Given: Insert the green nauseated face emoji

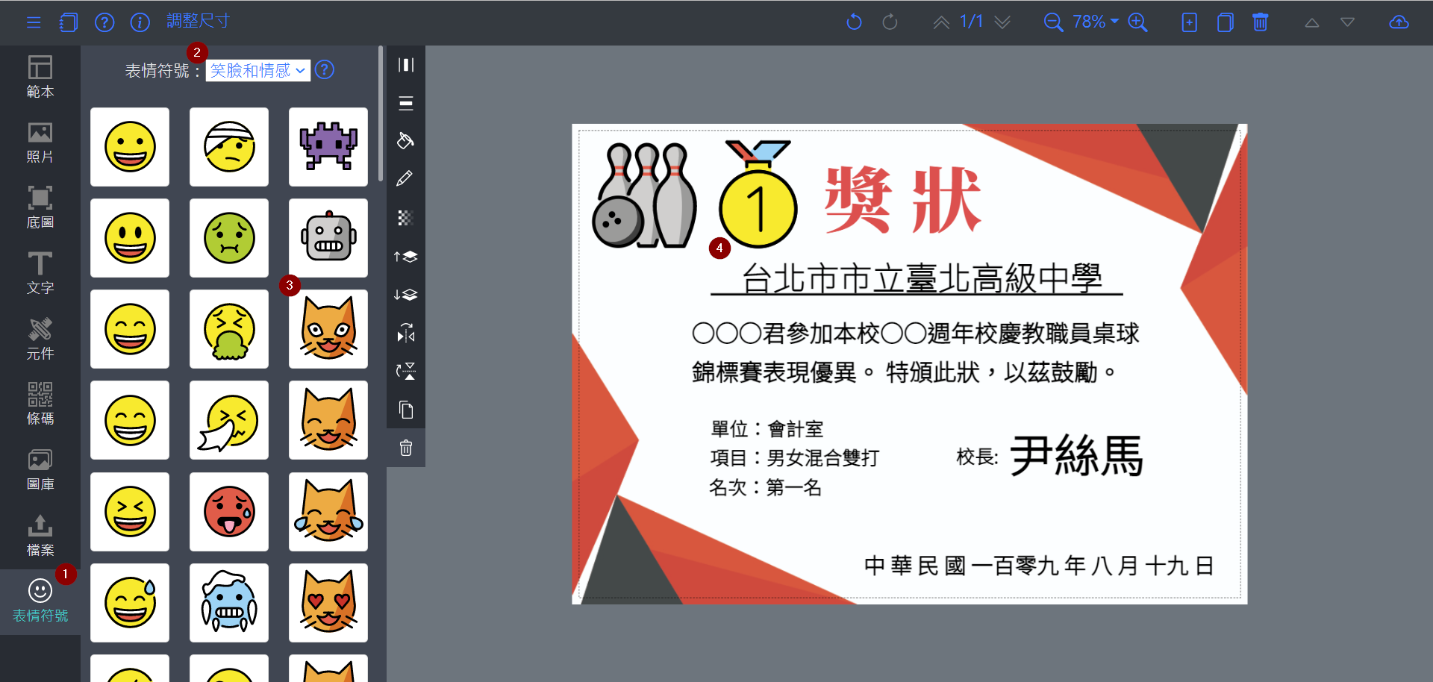Looking at the screenshot, I should point(229,238).
